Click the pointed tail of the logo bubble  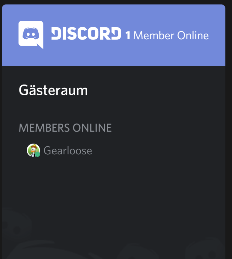(x=40, y=46)
